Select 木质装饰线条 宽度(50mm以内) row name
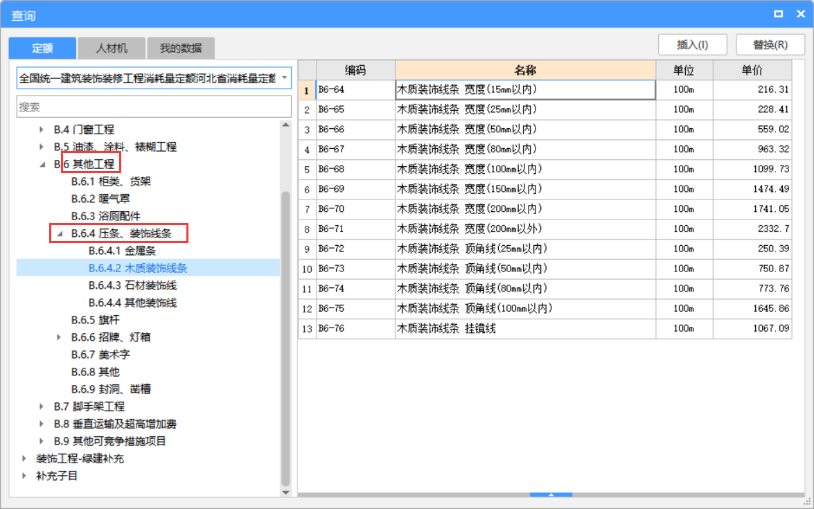This screenshot has height=509, width=814. point(525,130)
